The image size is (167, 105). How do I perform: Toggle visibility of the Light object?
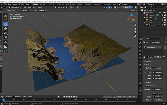(x=163, y=17)
